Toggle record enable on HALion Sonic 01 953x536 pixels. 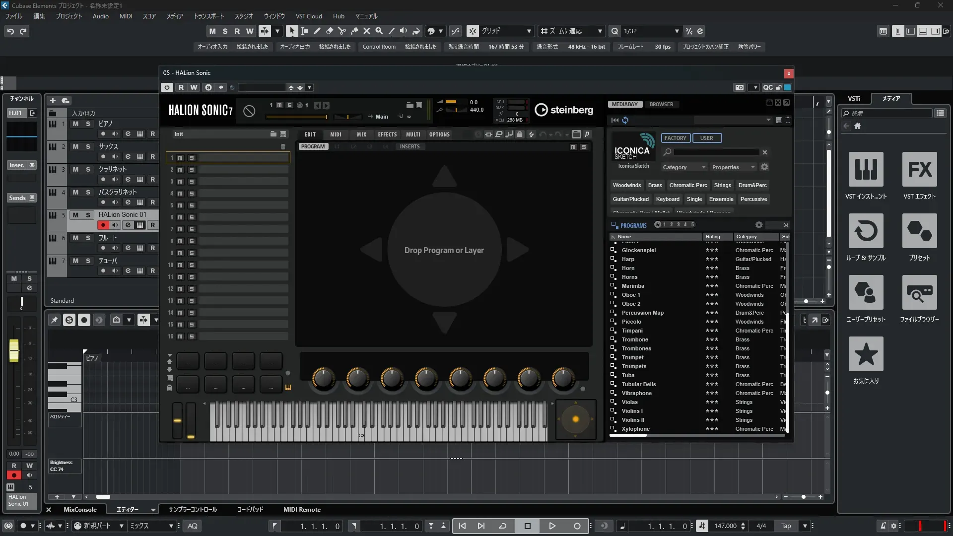coord(103,225)
